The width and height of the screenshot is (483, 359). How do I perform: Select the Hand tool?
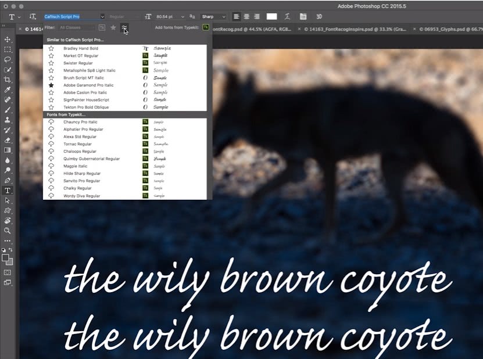[x=8, y=220]
